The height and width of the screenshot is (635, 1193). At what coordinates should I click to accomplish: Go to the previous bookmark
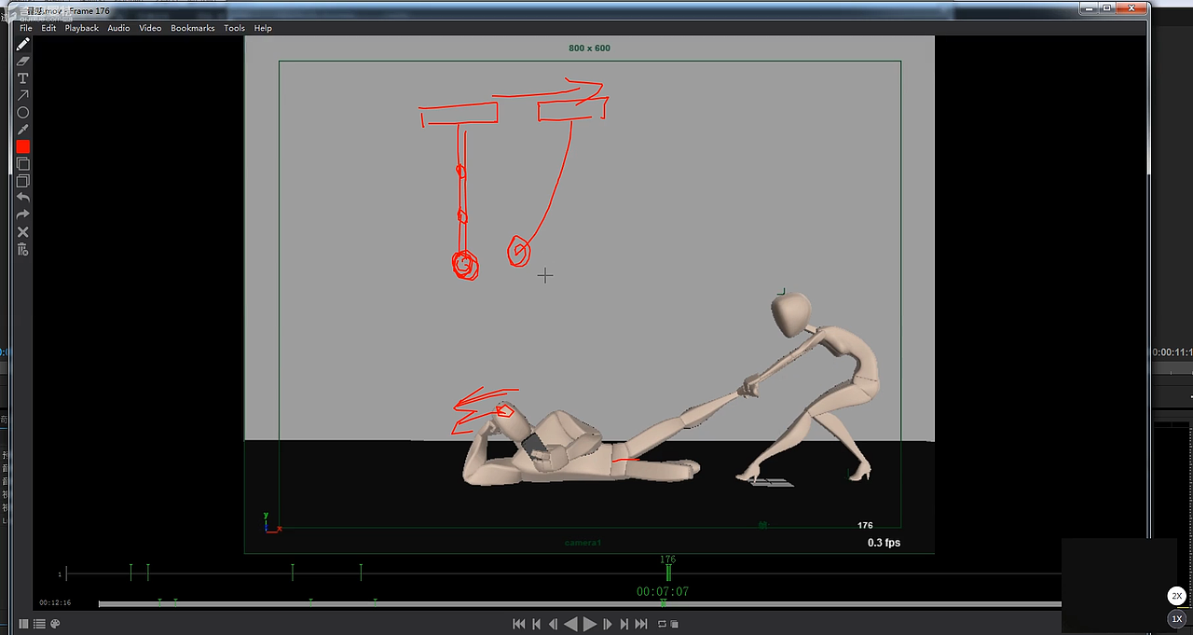[x=537, y=625]
